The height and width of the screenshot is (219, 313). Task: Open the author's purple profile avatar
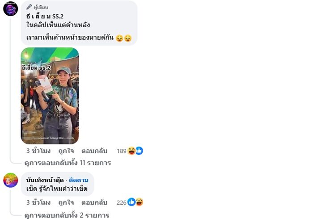pos(11,8)
